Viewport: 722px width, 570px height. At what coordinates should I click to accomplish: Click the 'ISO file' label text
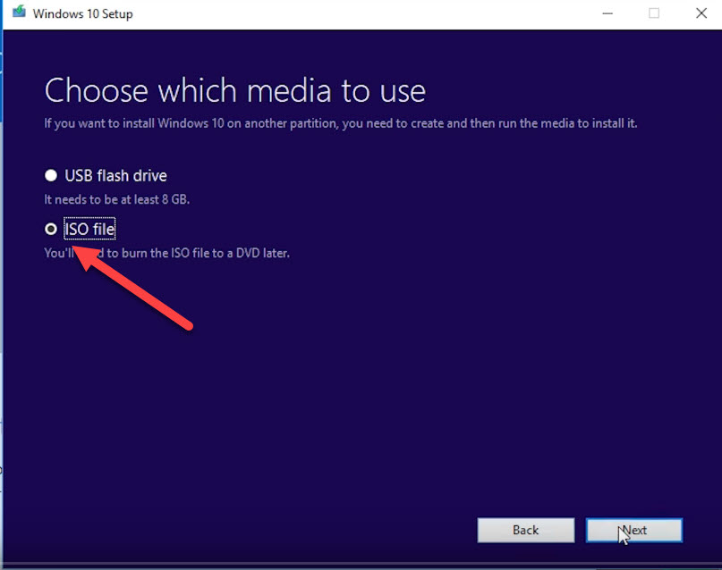pyautogui.click(x=89, y=229)
